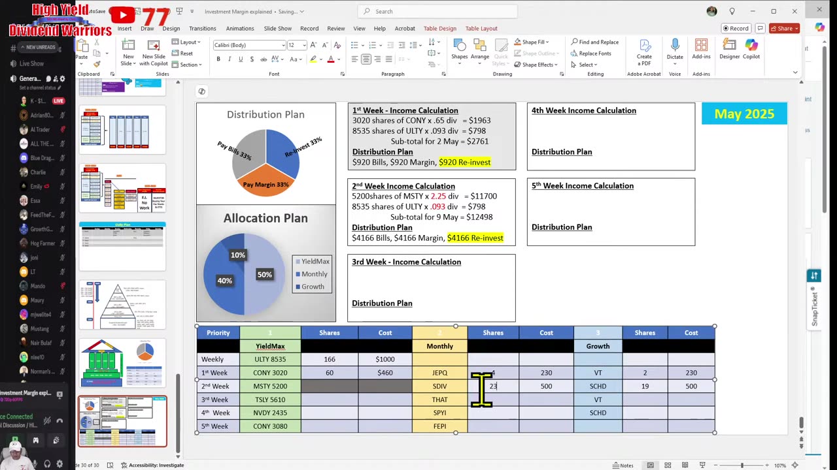Open the Comments speech bubble icon
The image size is (837, 470).
pyautogui.click(x=761, y=28)
